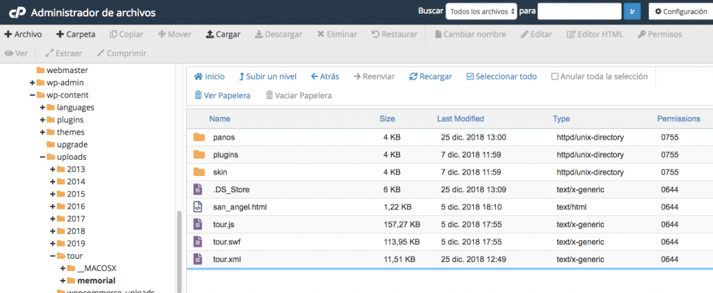Open the Todos los archivos dropdown

click(481, 12)
